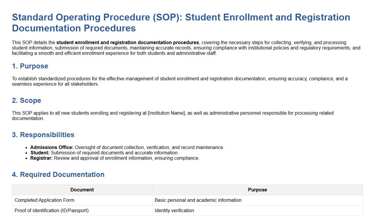The height and width of the screenshot is (216, 375).
Task: Click the 'Document' table column header
Action: pyautogui.click(x=82, y=190)
